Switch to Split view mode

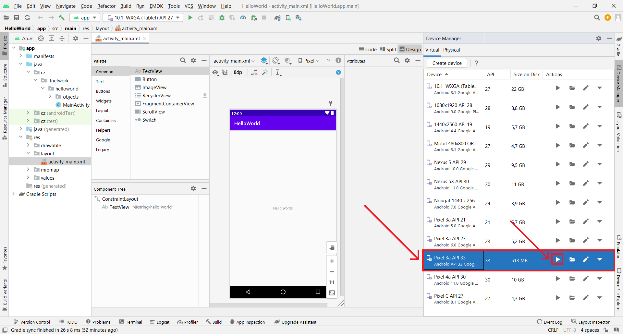coord(388,49)
